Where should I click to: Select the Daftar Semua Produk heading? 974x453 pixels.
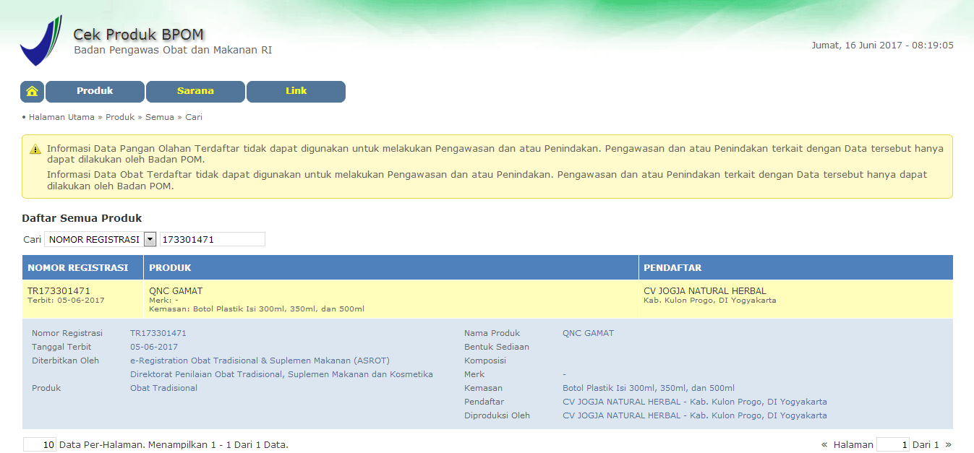(82, 218)
